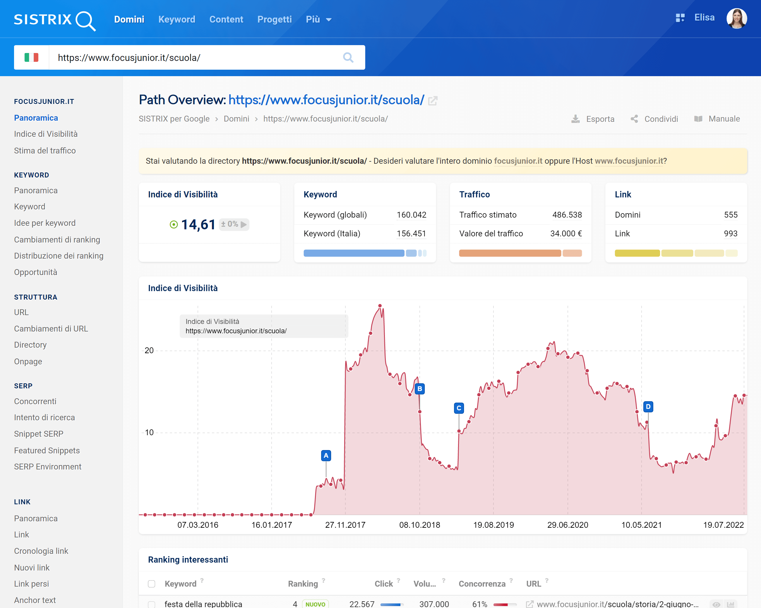Open the Keyword top navigation tab
Viewport: 761px width, 608px height.
(x=176, y=19)
